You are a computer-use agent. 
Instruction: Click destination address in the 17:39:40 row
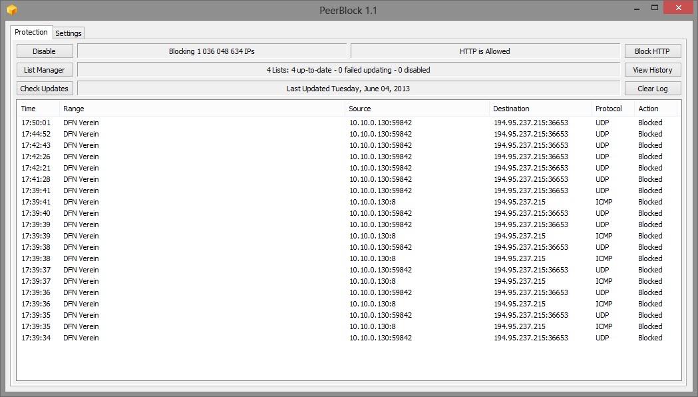click(x=530, y=213)
